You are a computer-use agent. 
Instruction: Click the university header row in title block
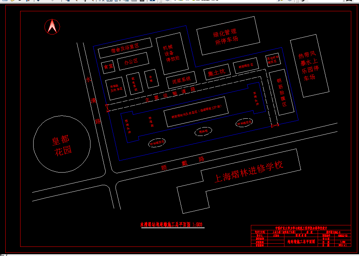point(301,228)
